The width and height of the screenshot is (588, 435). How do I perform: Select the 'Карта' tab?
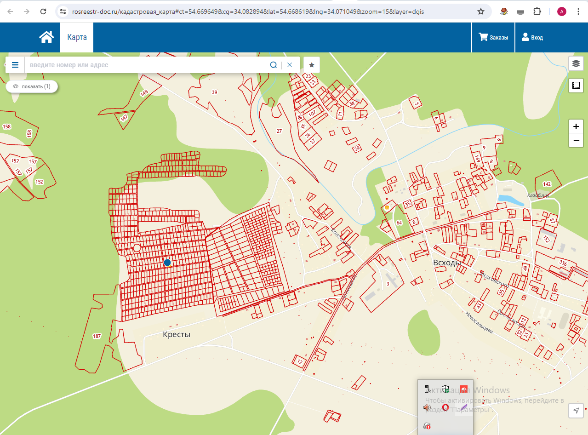77,37
